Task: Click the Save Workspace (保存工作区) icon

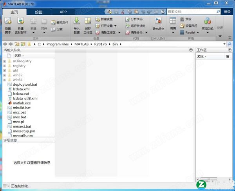Action: pos(88,20)
